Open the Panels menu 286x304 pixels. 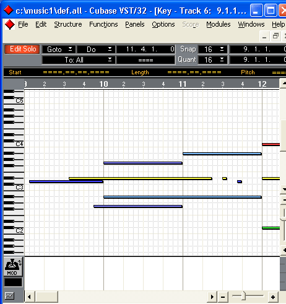[x=135, y=24]
